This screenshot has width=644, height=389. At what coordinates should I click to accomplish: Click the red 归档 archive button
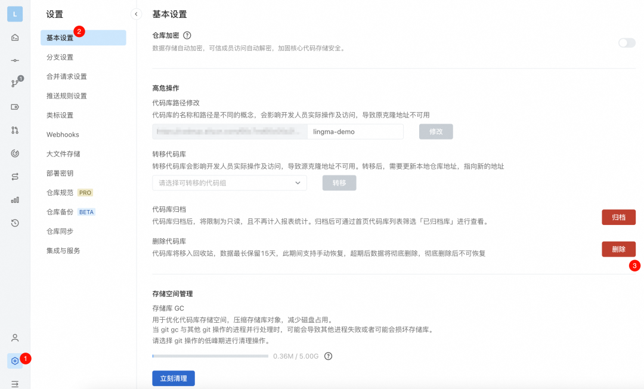pos(618,217)
